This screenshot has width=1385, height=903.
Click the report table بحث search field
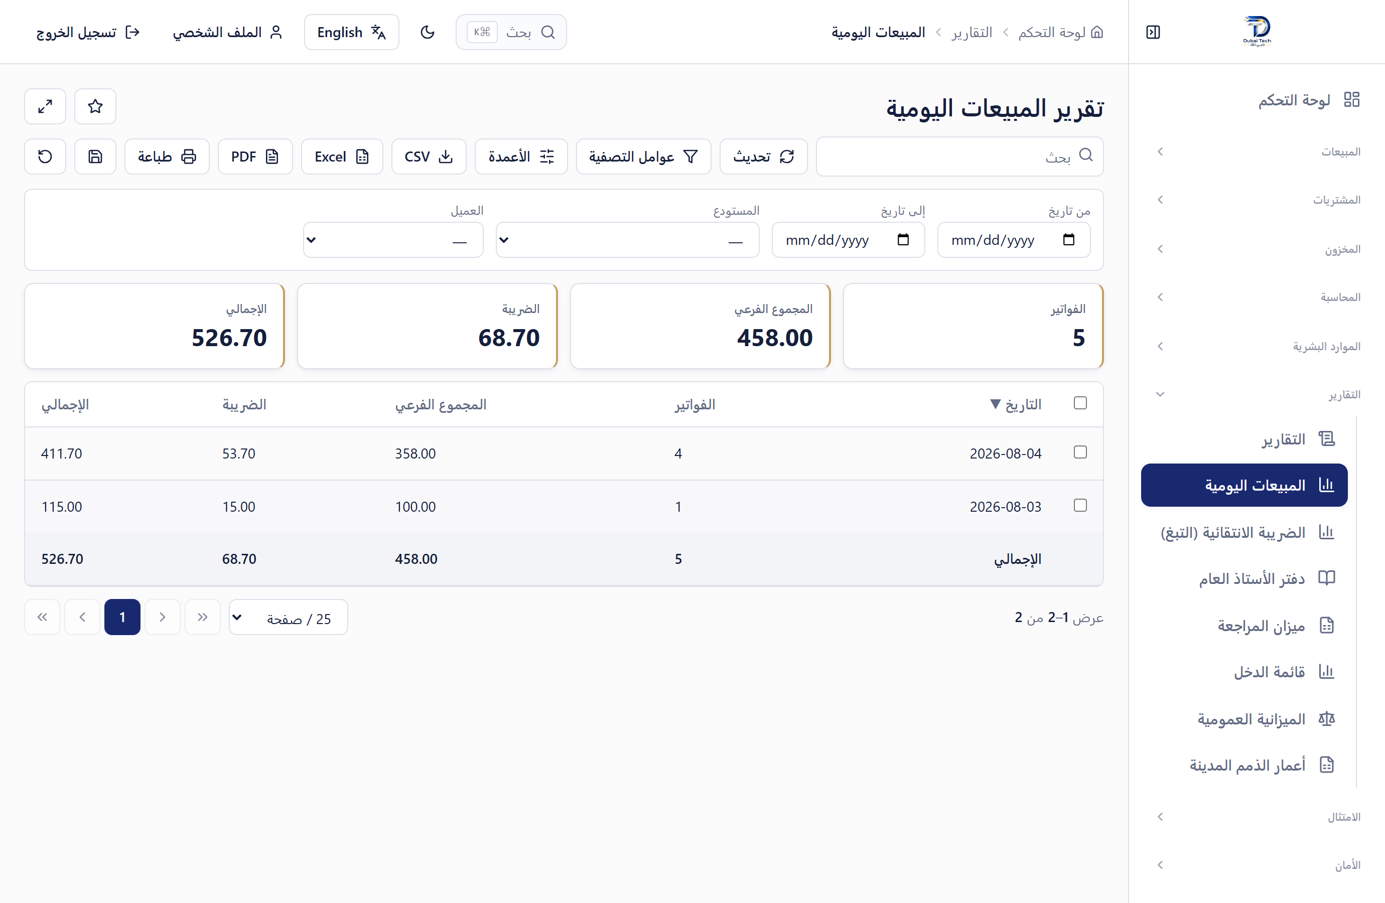coord(959,157)
